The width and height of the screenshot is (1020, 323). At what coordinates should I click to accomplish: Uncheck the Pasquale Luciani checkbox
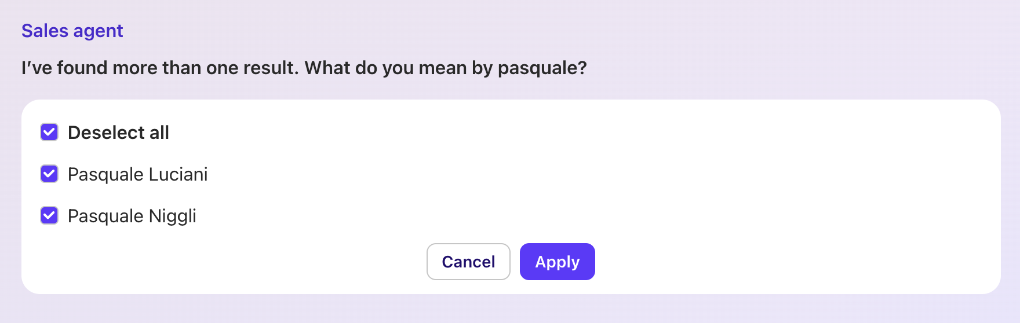coord(49,174)
